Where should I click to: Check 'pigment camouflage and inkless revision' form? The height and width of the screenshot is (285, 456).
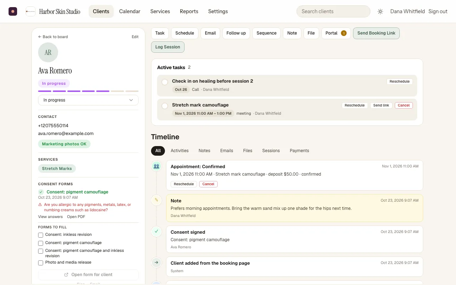[x=41, y=251]
